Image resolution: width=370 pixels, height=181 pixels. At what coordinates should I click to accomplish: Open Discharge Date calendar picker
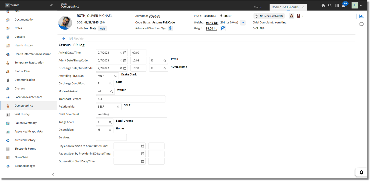click(125, 68)
